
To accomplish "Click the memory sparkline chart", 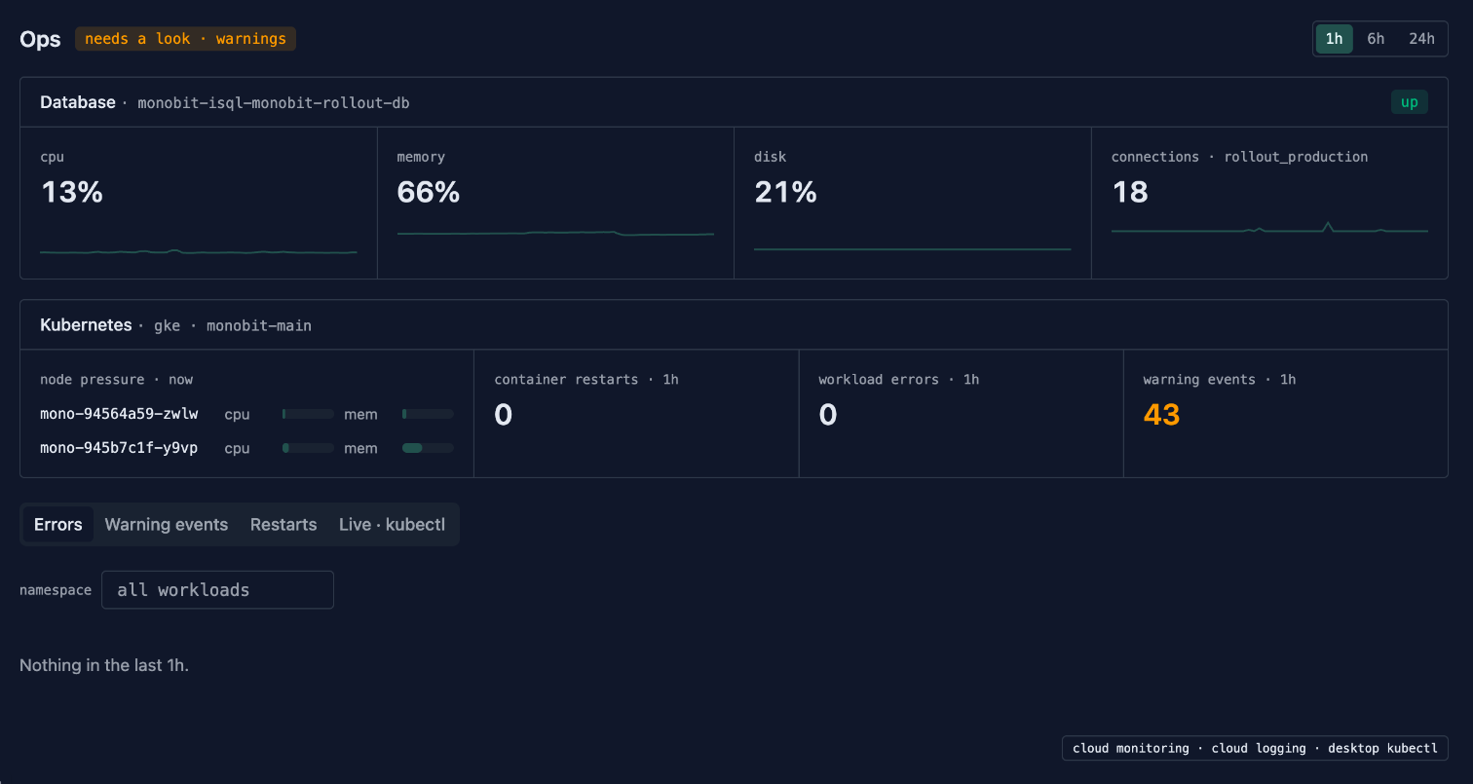I will click(555, 233).
